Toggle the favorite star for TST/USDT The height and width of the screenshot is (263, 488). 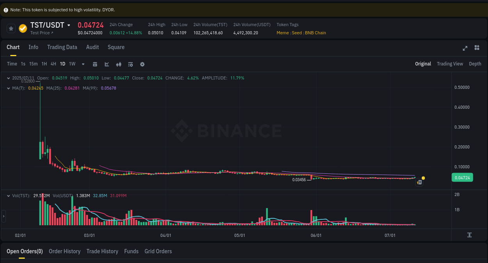[11, 28]
